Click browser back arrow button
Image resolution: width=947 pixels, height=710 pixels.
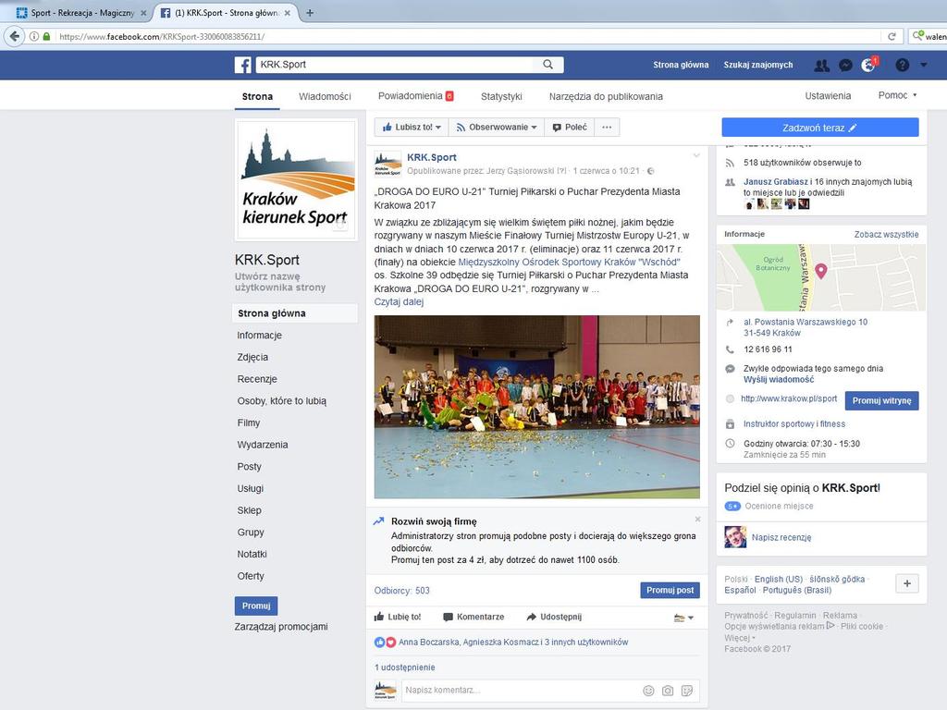pos(15,36)
